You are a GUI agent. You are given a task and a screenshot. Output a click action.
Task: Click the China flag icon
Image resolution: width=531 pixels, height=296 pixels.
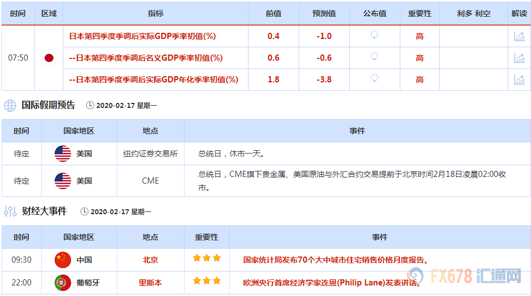pyautogui.click(x=63, y=260)
